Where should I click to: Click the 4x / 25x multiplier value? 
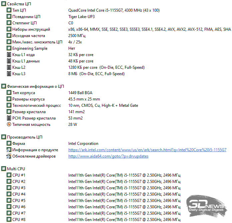[x=75, y=42]
